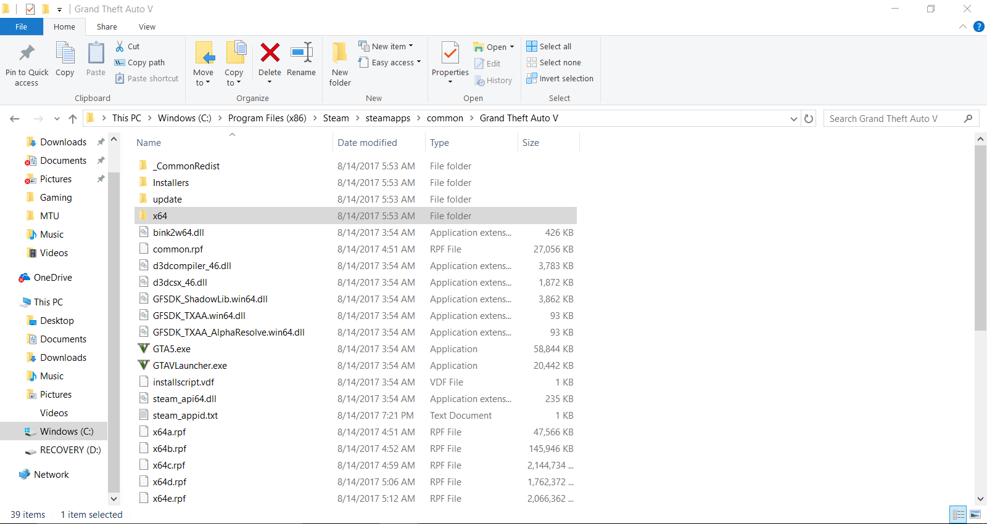
Task: Select RECOVERY (D:) drive
Action: coord(63,449)
